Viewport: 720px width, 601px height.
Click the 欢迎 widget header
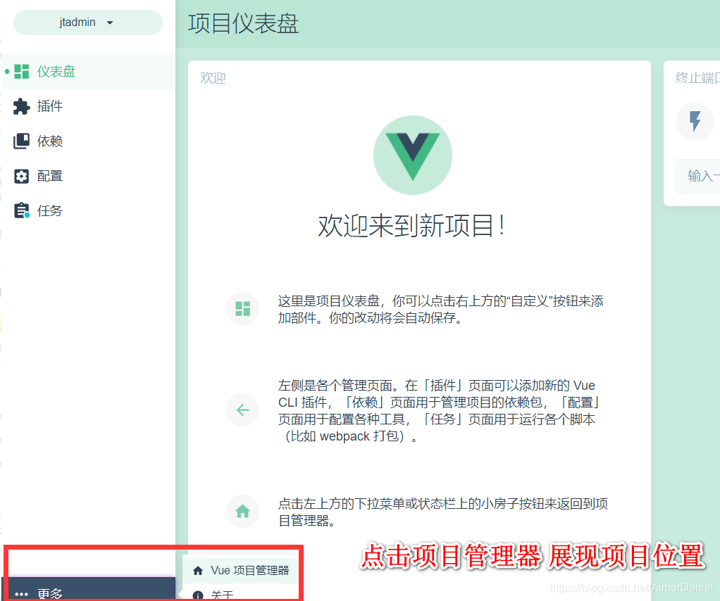213,78
